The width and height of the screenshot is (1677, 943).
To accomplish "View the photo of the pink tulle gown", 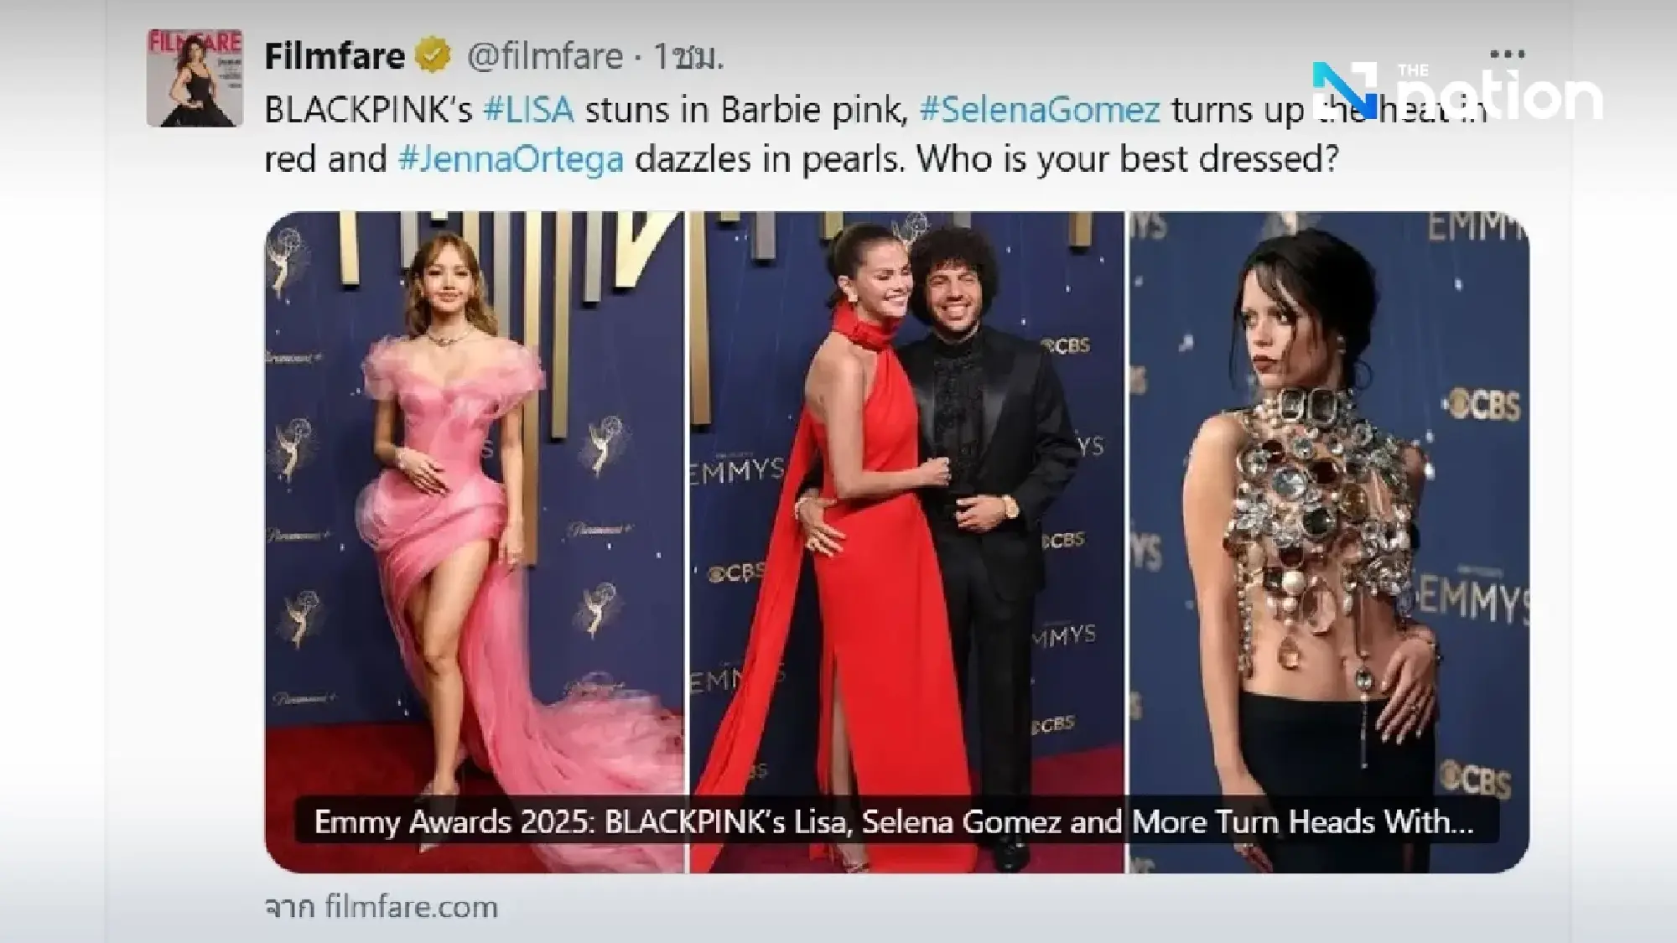I will 475,503.
